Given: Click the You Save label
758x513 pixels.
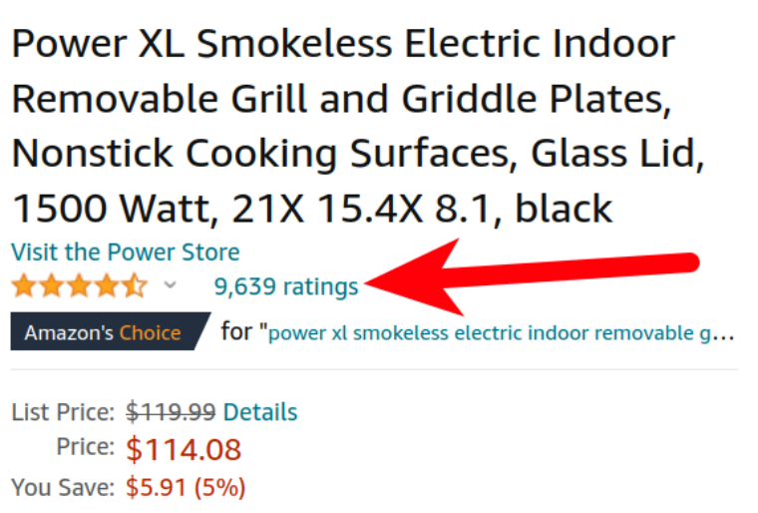Looking at the screenshot, I should [63, 487].
